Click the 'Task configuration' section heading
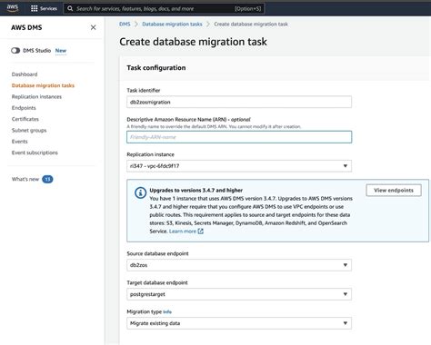This screenshot has width=431, height=345. [156, 68]
